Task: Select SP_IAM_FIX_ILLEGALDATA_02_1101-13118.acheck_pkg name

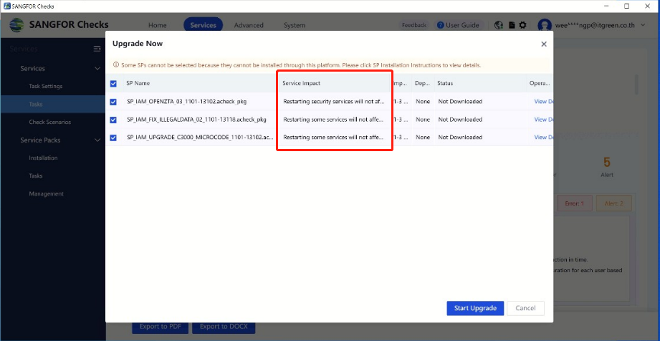Action: 196,120
